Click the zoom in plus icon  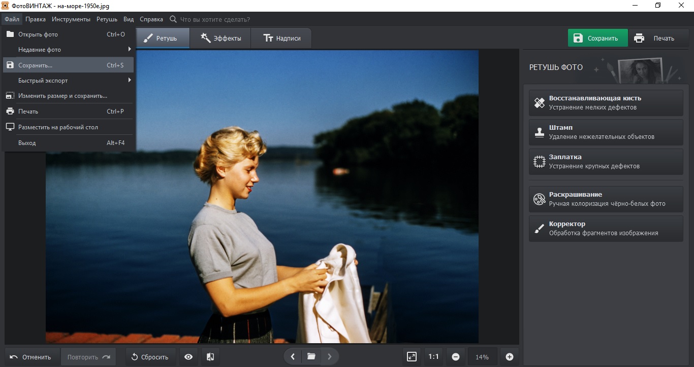(x=510, y=357)
